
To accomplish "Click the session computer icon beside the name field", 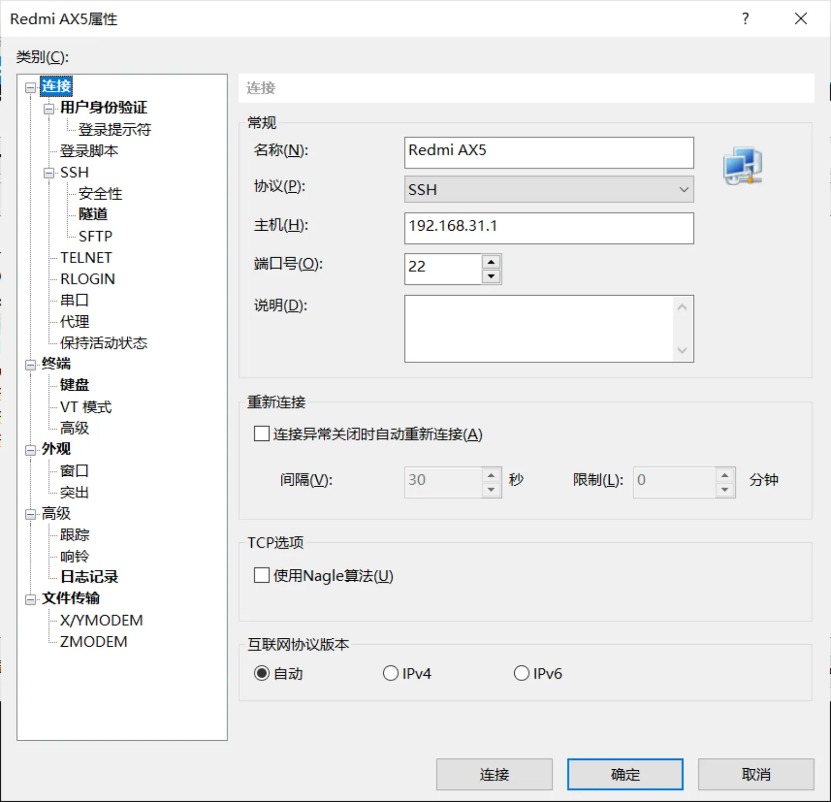I will click(x=742, y=165).
